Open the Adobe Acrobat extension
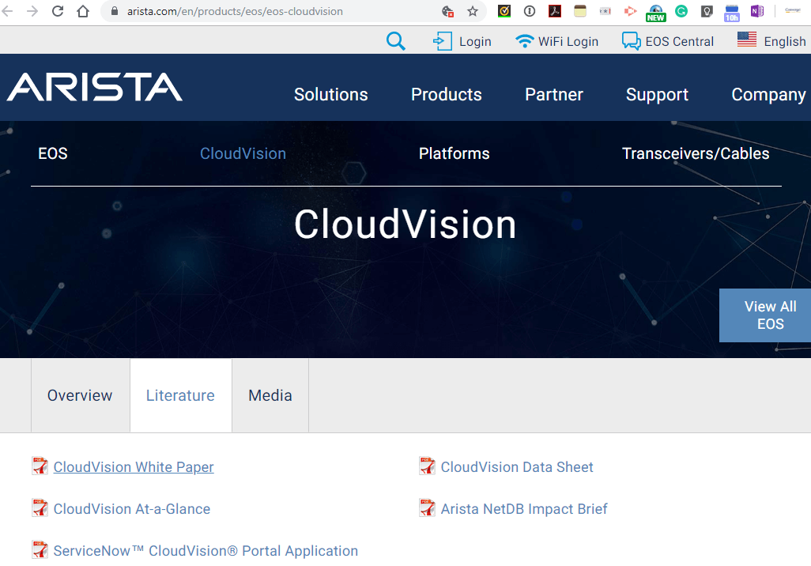Screen dimensions: 811x566 tap(555, 11)
